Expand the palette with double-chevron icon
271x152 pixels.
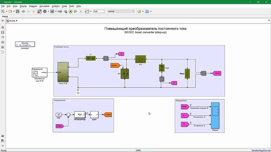(x=3, y=146)
